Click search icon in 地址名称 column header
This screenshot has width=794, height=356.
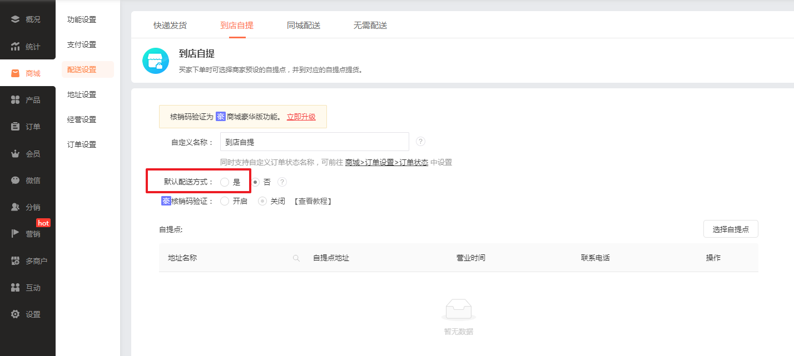296,258
